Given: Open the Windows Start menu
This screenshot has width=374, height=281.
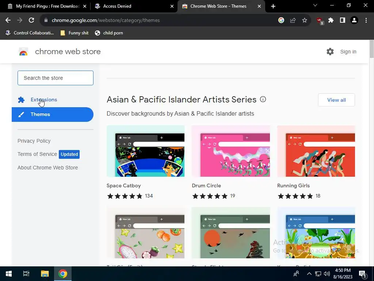Looking at the screenshot, I should (9, 274).
